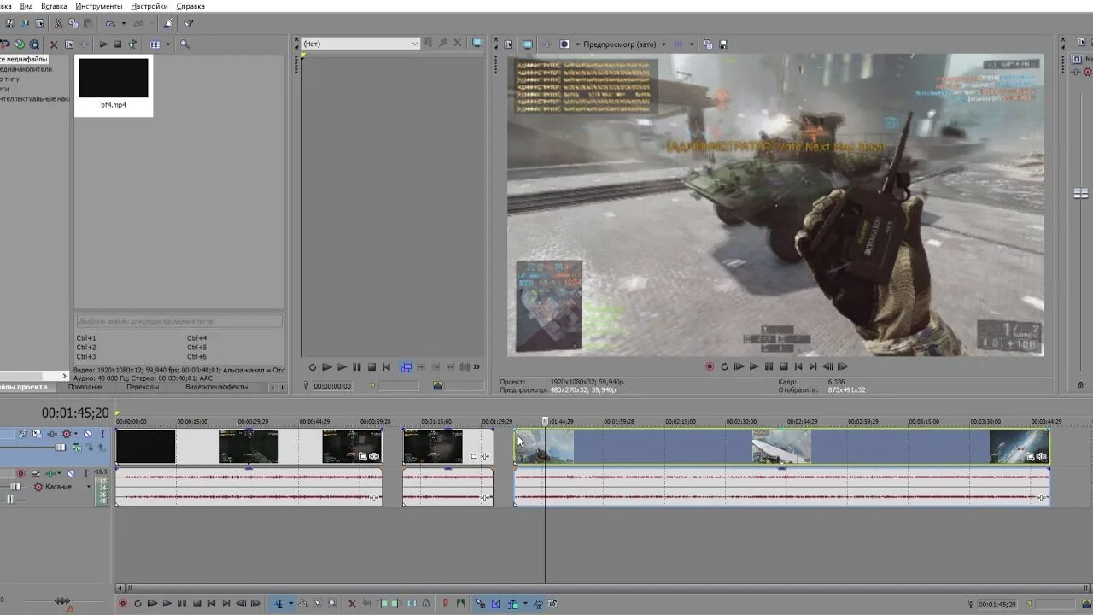Click track motion icon on video track
The height and width of the screenshot is (615, 1093).
tap(37, 434)
